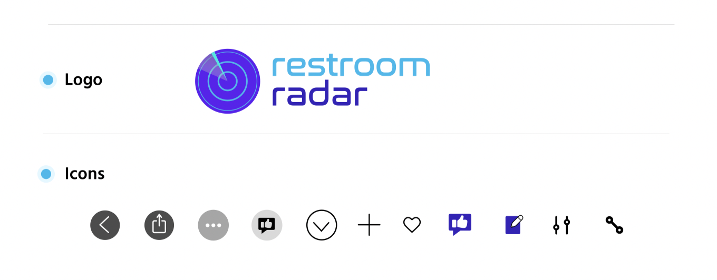Click the thin plus add icon
The image size is (717, 280).
pyautogui.click(x=369, y=225)
